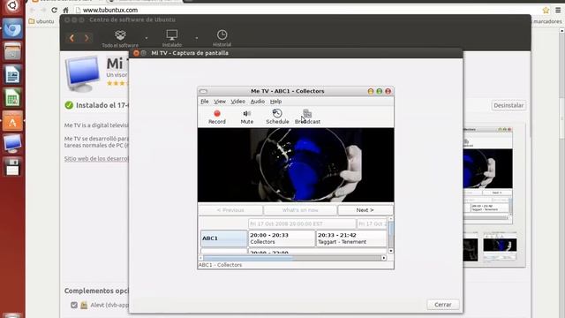Select the small blue-image thumbnail at bottom right
565x318 pixels.
[500, 246]
